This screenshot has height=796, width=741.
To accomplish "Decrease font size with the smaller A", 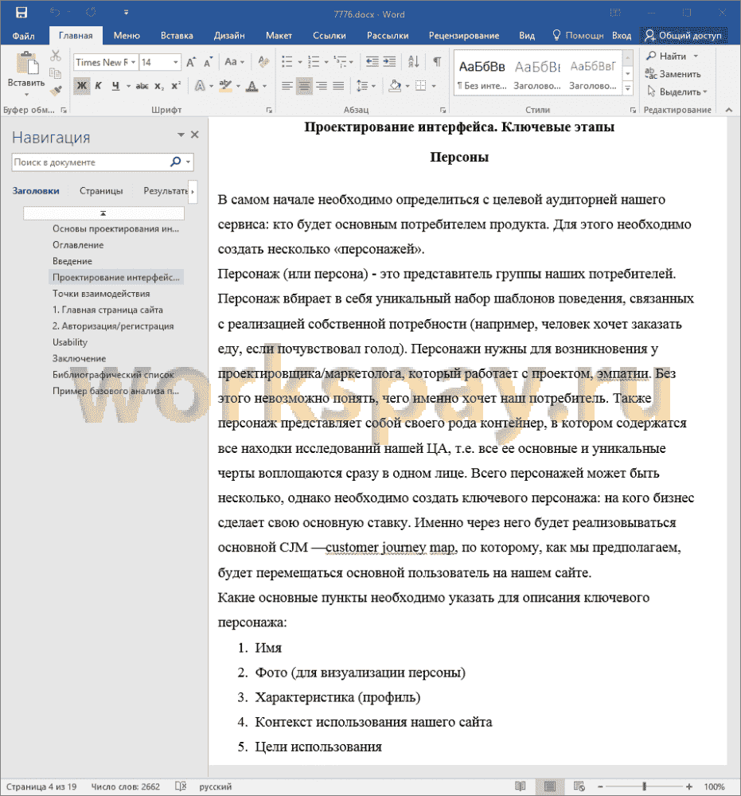I will 208,62.
